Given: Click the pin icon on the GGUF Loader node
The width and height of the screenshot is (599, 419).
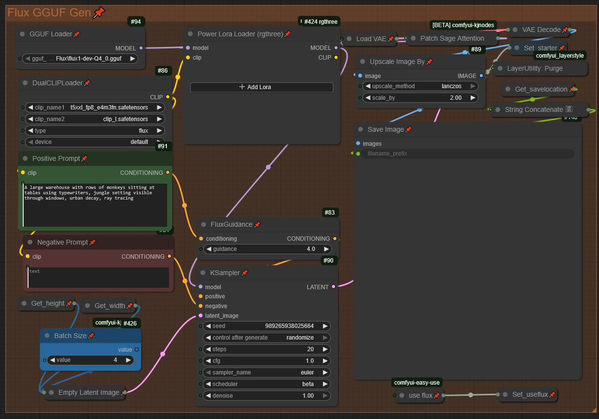Looking at the screenshot, I should (x=77, y=34).
